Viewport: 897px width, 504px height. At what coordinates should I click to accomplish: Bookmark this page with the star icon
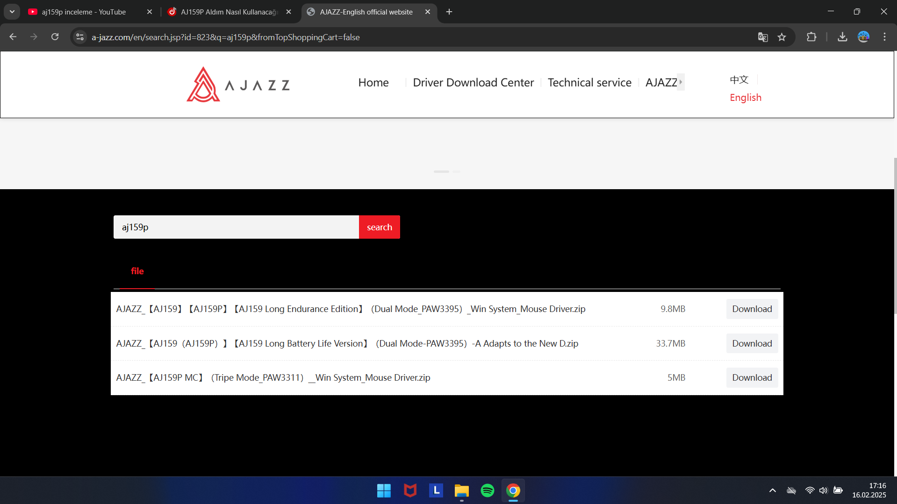point(782,37)
